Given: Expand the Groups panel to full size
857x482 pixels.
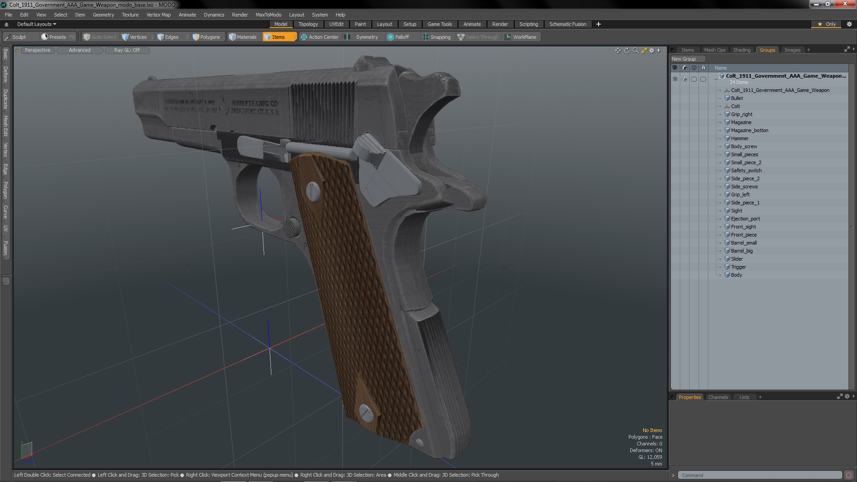Looking at the screenshot, I should pyautogui.click(x=847, y=50).
